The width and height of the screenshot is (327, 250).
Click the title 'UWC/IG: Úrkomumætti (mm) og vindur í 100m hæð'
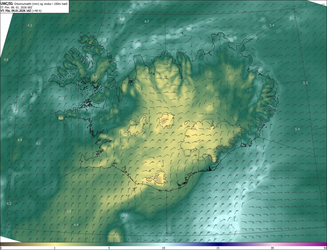point(34,3)
